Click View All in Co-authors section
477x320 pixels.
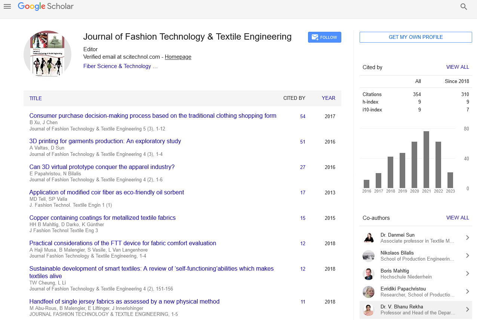pyautogui.click(x=458, y=218)
